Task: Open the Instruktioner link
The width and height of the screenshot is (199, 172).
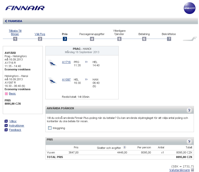Action: click(17, 126)
